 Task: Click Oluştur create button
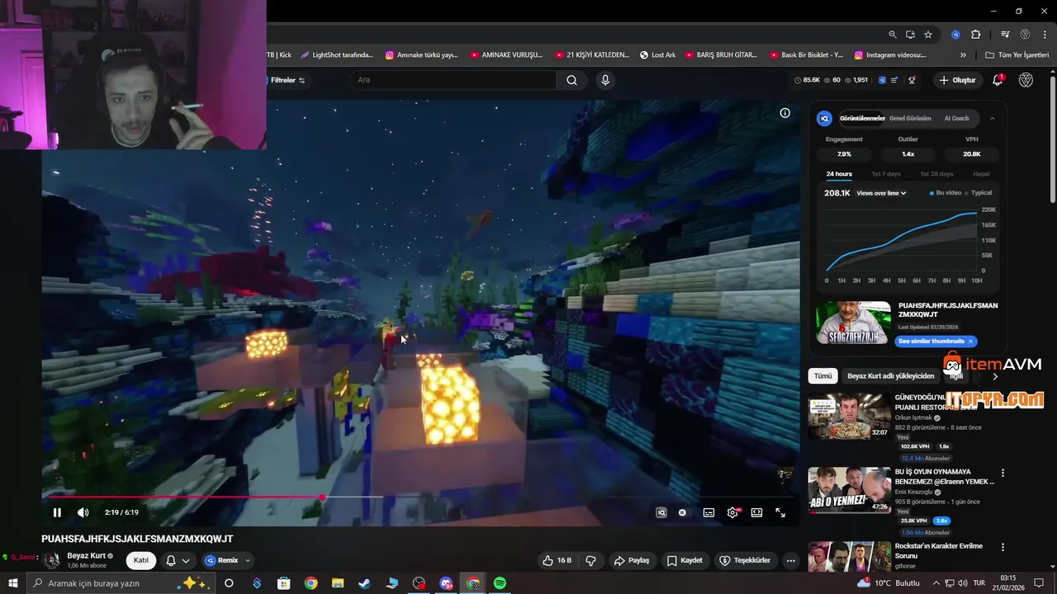(957, 80)
